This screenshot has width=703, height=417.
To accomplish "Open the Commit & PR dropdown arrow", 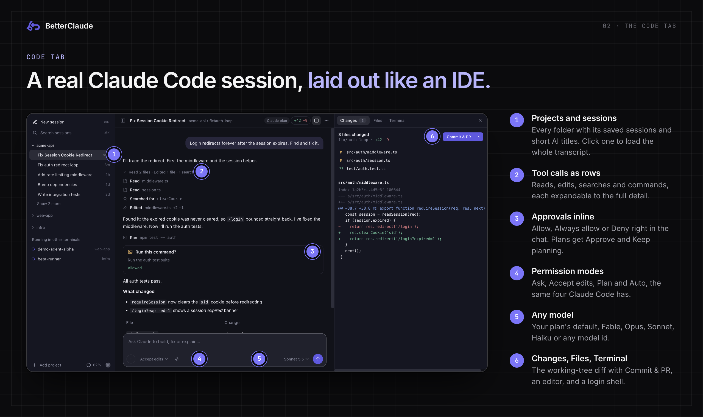I will [479, 137].
